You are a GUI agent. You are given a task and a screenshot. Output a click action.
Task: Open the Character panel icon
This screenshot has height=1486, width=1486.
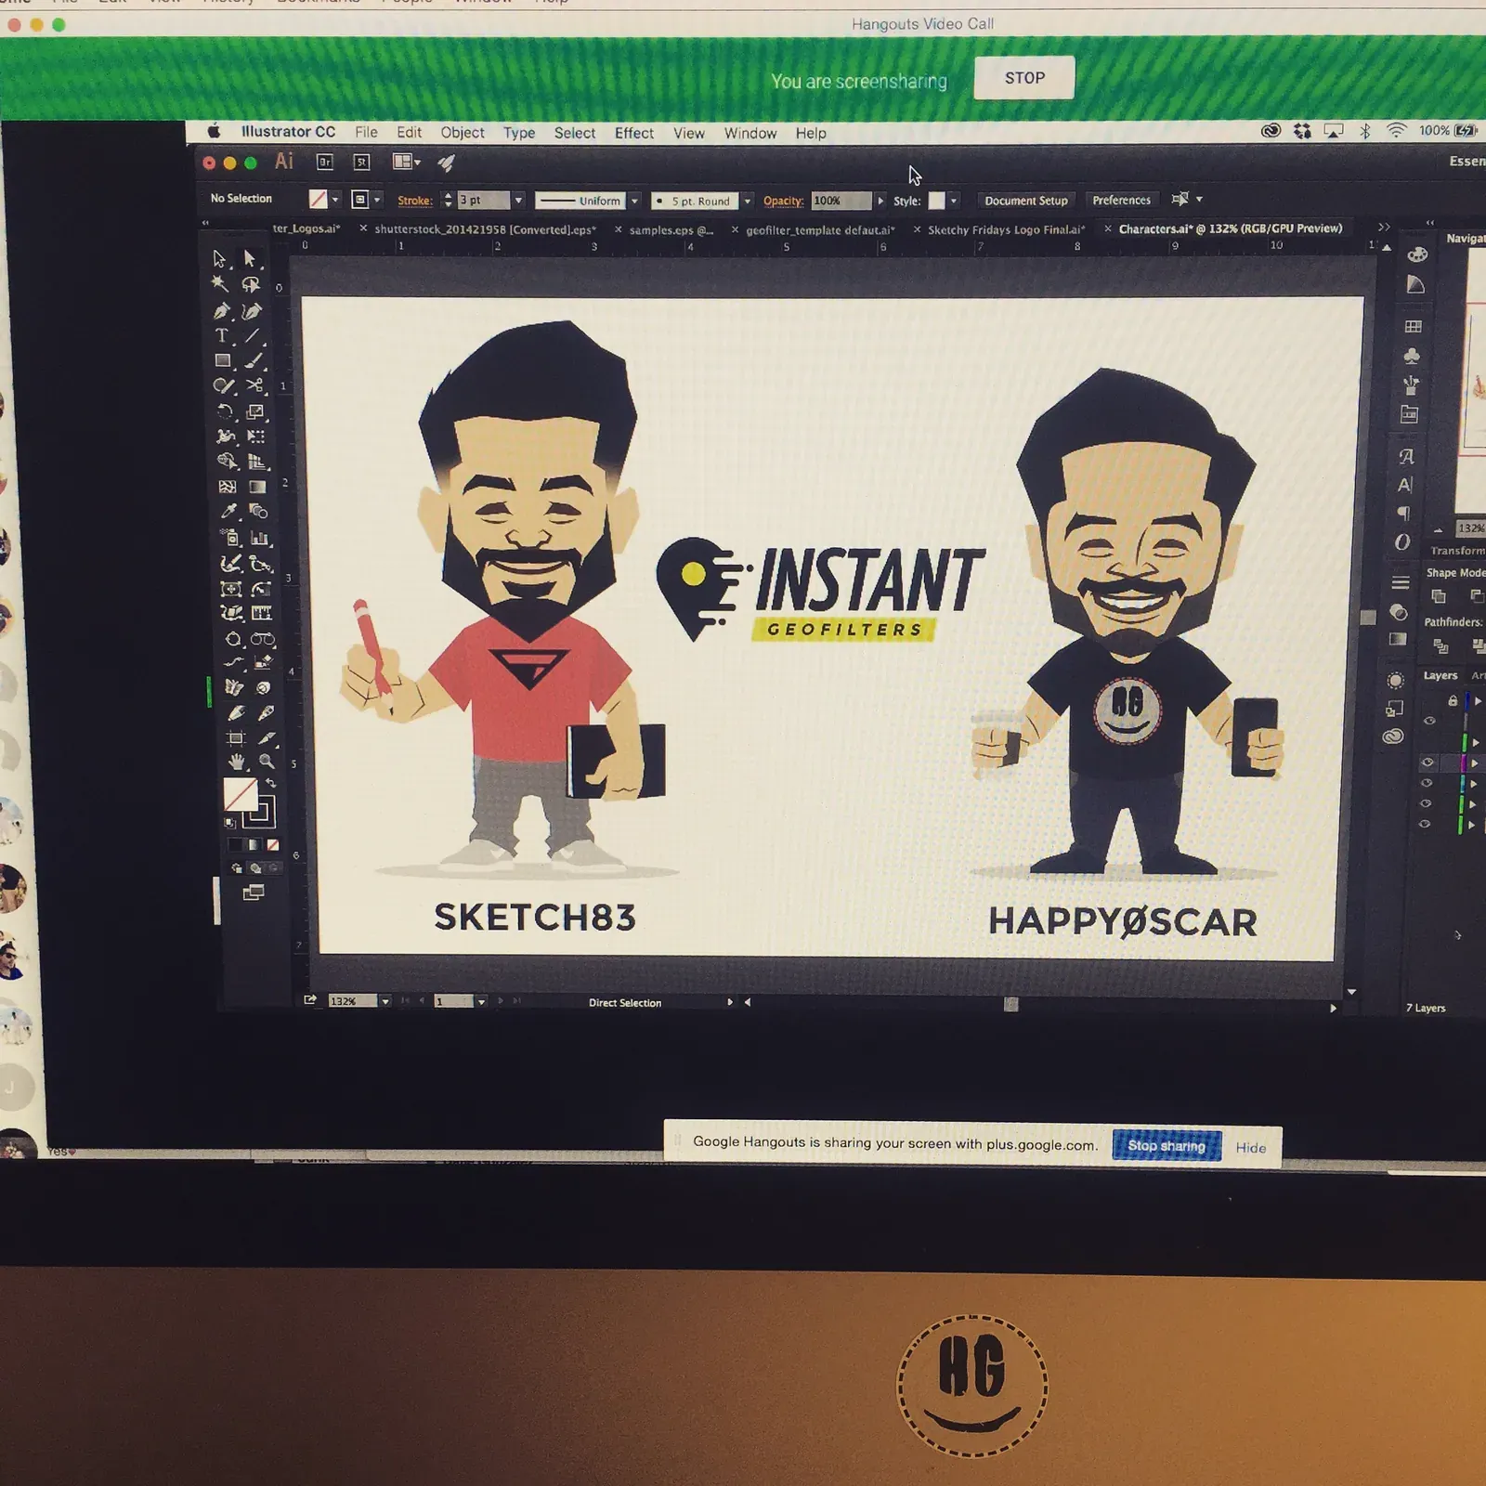click(x=1405, y=485)
